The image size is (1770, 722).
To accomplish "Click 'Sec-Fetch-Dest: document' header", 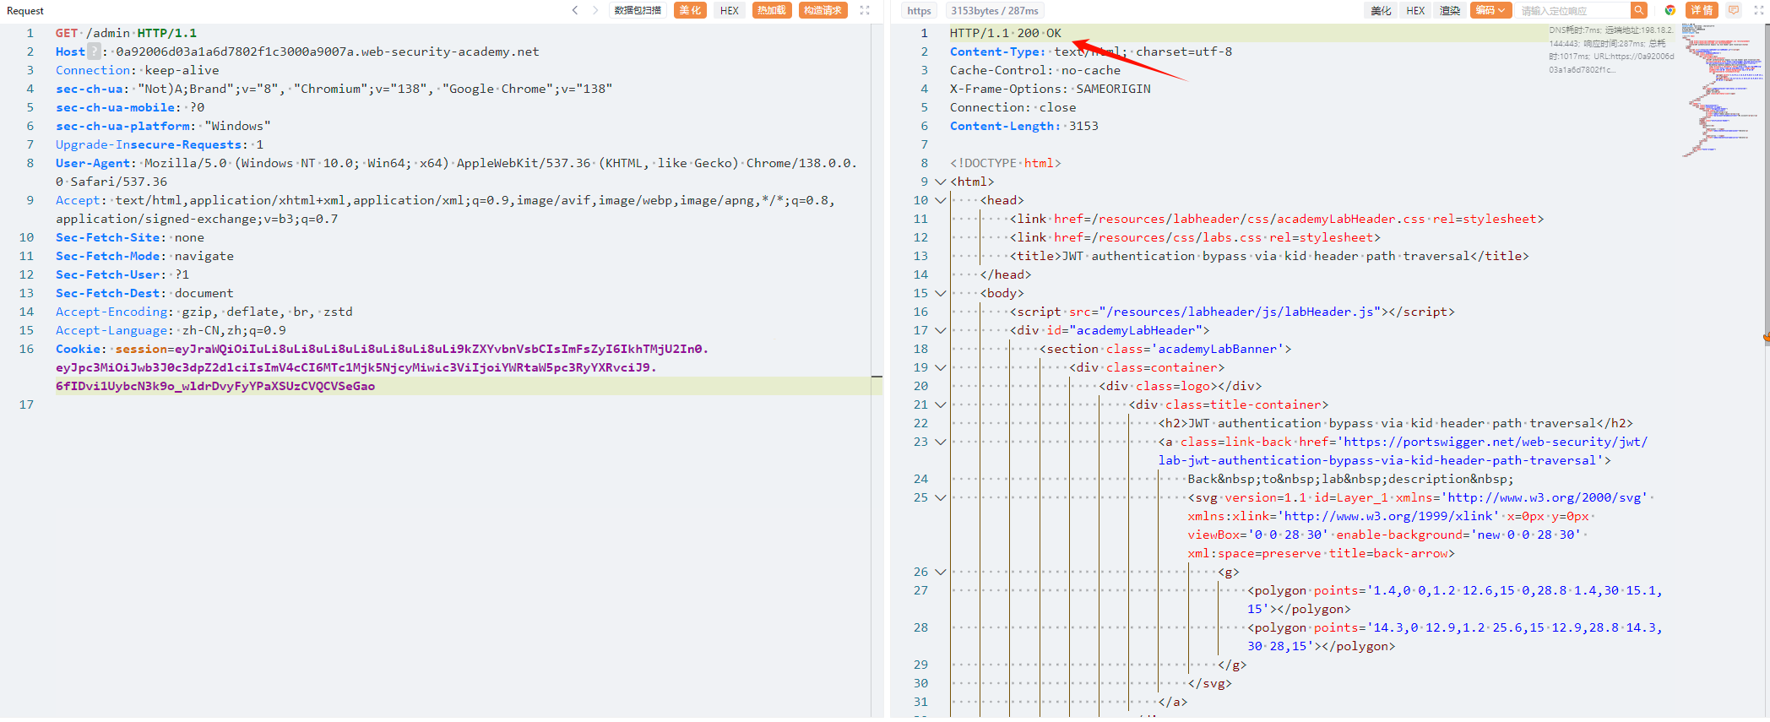I will coord(144,293).
